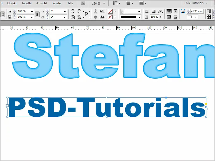Click the text frame in-port box
This screenshot has height=161, width=215.
(8, 106)
